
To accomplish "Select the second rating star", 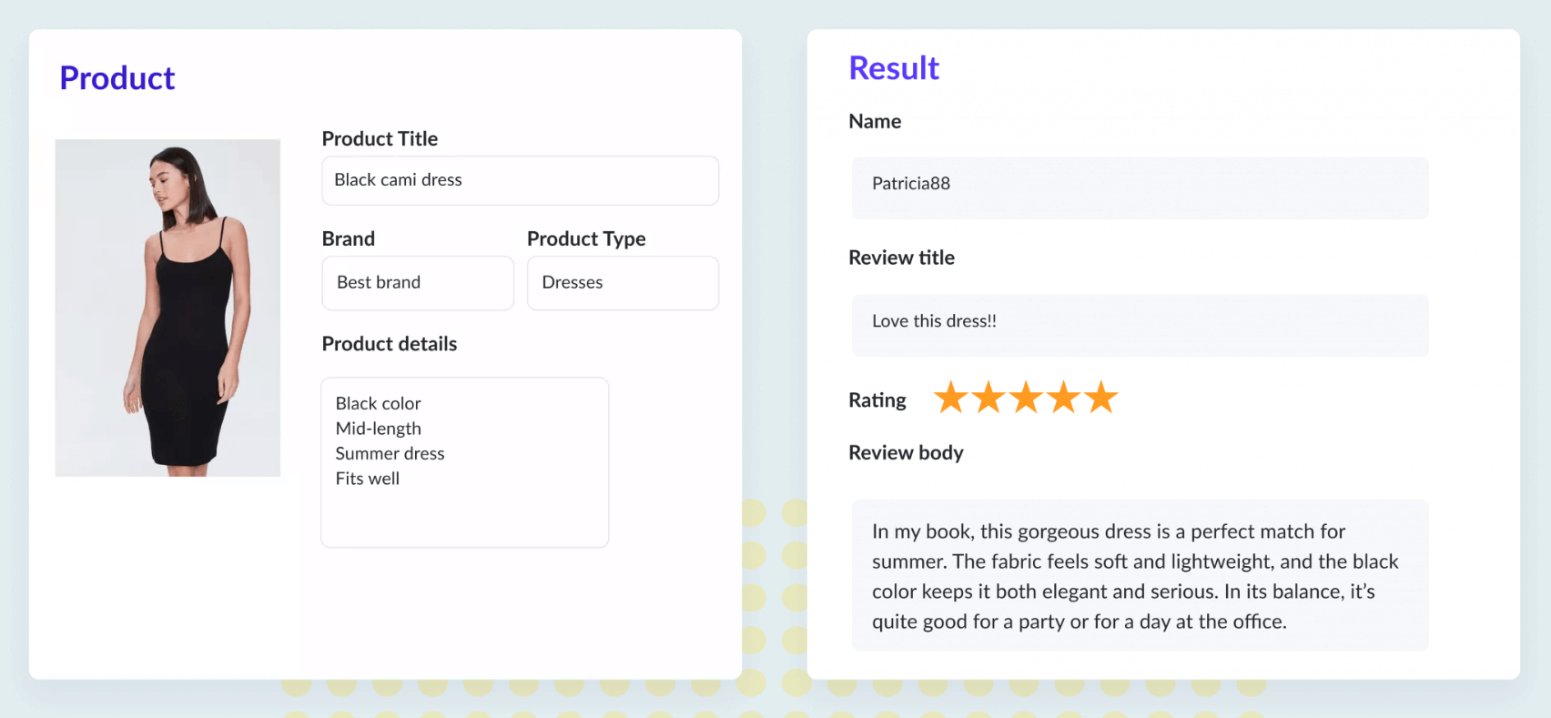I will [988, 397].
